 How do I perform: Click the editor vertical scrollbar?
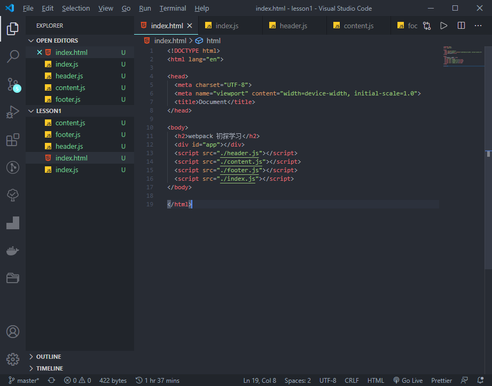click(488, 157)
